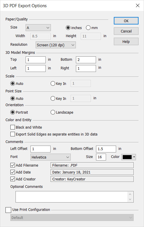Click the black comment Color swatch
Viewport: 144px width, 227px height.
point(127,157)
